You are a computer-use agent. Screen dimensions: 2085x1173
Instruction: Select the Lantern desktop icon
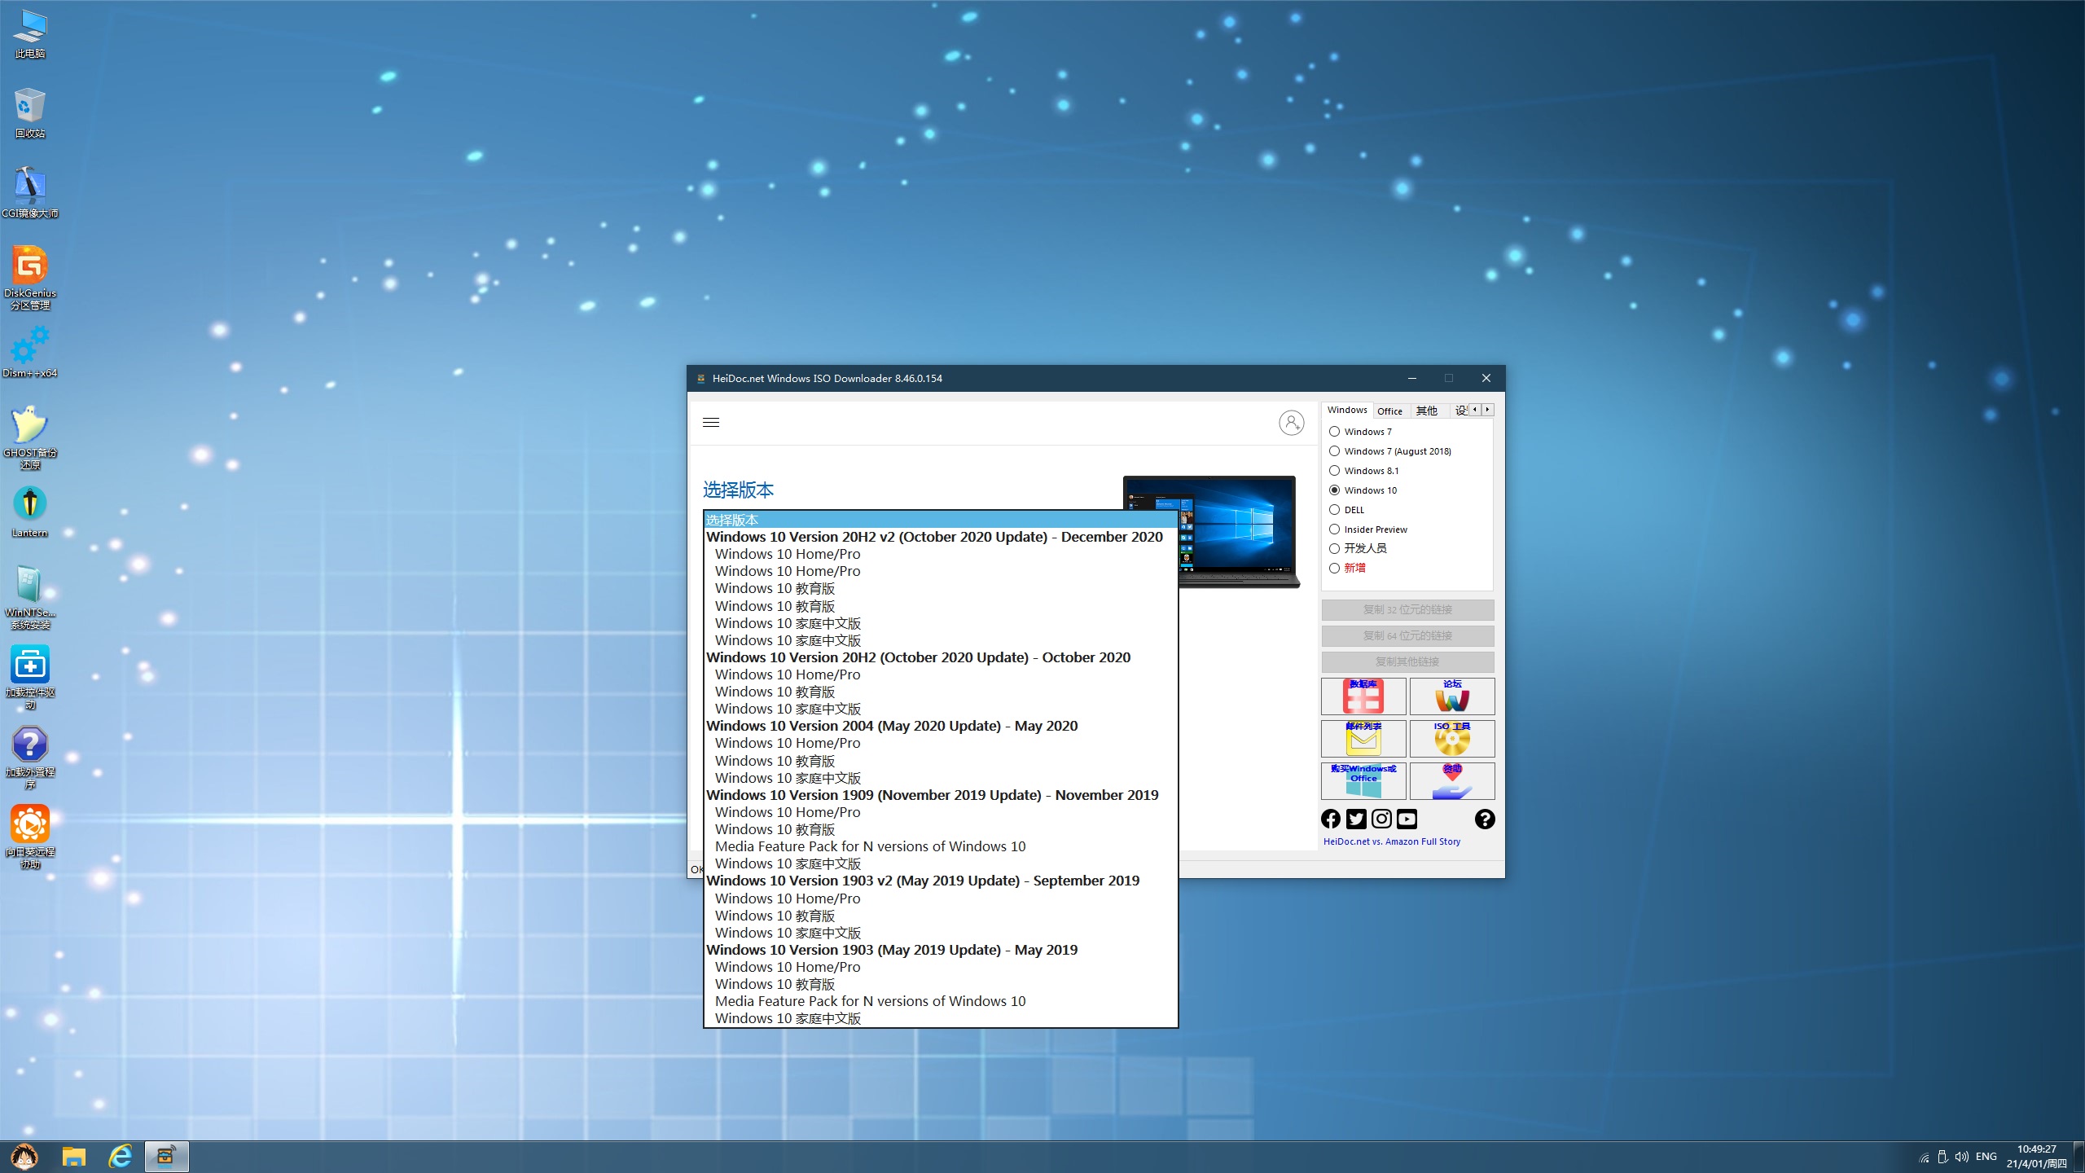coord(30,512)
